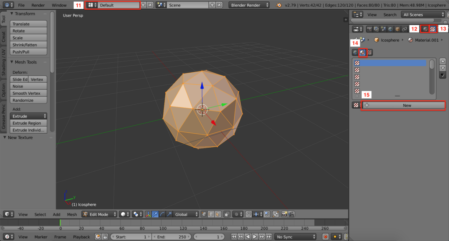Open the Object properties tab cube icon

pos(397,29)
